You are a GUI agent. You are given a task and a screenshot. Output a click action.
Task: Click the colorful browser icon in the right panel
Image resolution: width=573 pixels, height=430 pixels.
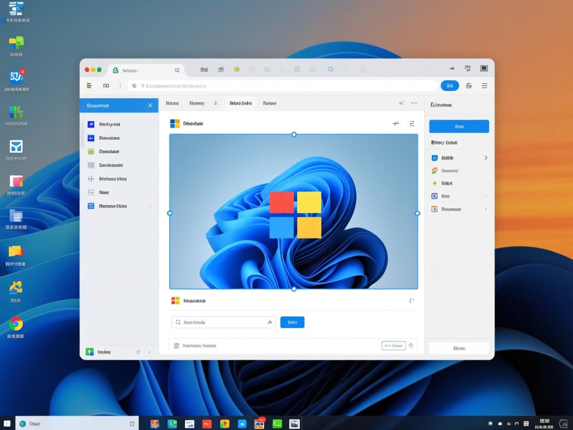[435, 170]
